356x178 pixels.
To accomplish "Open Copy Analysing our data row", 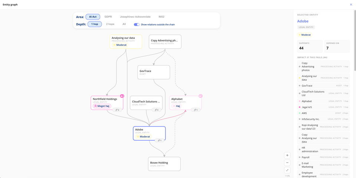I will coord(323,138).
